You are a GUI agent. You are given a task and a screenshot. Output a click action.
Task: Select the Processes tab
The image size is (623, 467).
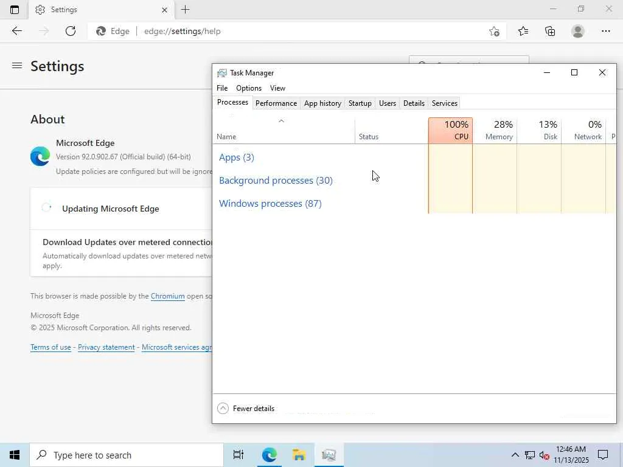tap(233, 102)
